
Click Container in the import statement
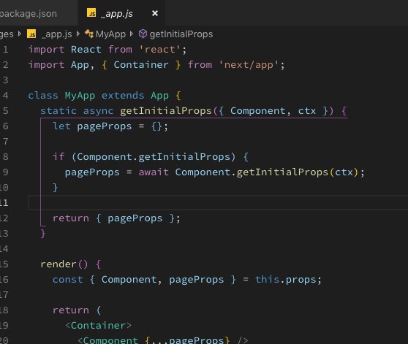(x=141, y=65)
